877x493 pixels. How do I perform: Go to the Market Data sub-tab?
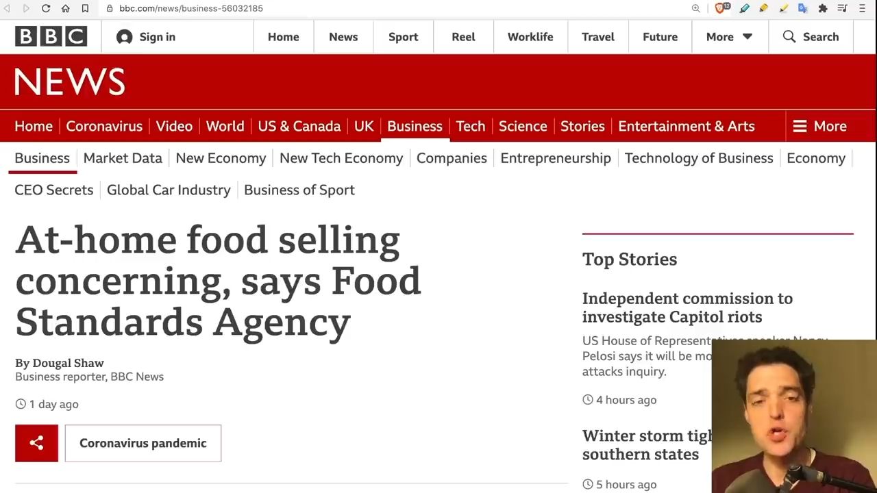pos(123,158)
